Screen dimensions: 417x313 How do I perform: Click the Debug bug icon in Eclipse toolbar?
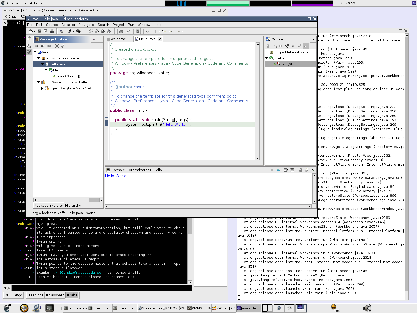point(62,31)
